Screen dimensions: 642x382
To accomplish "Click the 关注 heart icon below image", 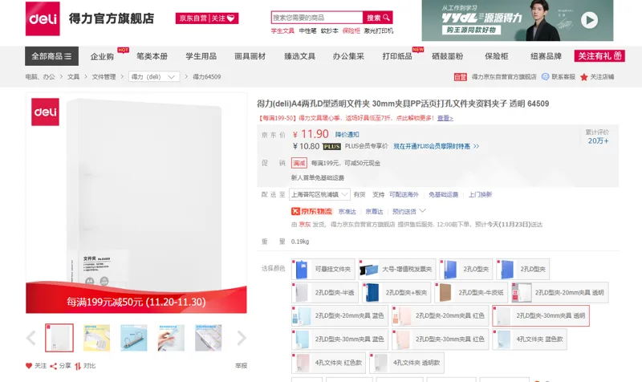I will click(29, 366).
